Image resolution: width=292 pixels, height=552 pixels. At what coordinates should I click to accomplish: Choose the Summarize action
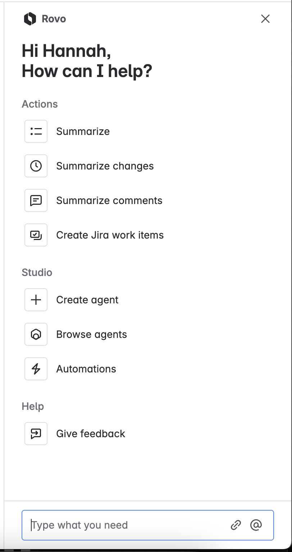coord(83,131)
